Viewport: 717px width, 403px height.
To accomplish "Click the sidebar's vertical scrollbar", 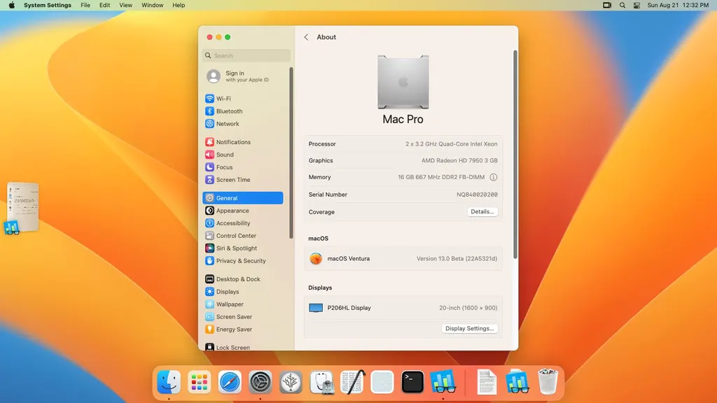I will click(x=291, y=153).
